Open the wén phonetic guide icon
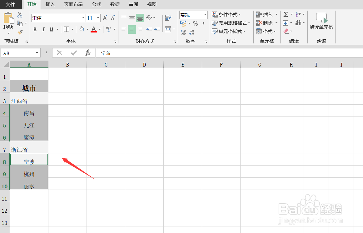Viewport: 363px width, 233px height. click(x=108, y=29)
